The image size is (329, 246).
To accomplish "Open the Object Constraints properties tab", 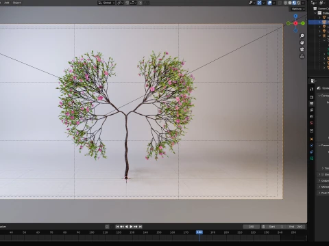I will (x=312, y=152).
